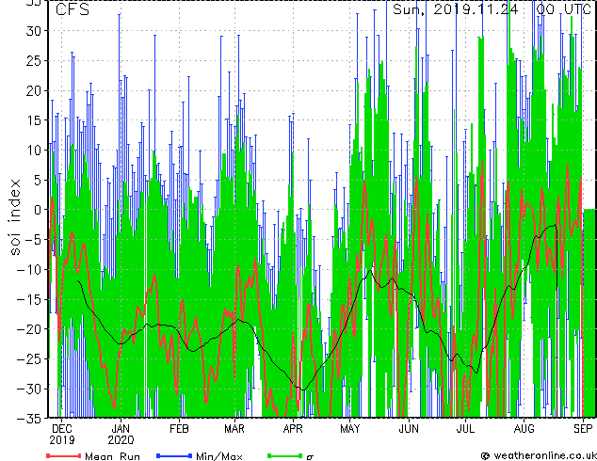Image resolution: width=597 pixels, height=461 pixels.
Task: Click the y-axis value -35
Action: tap(29, 419)
